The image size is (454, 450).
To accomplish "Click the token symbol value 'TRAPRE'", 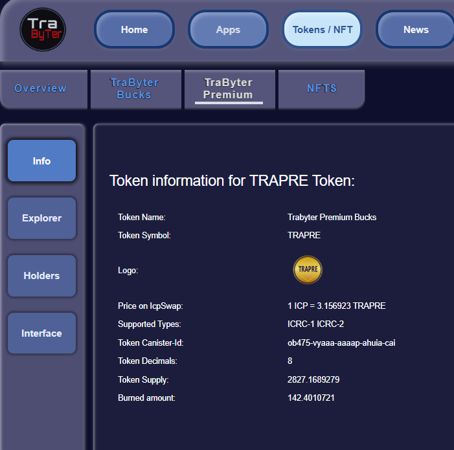I will 304,235.
